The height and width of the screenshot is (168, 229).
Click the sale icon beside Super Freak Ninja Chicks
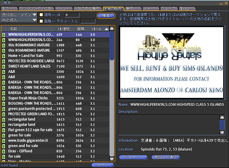point(4,98)
